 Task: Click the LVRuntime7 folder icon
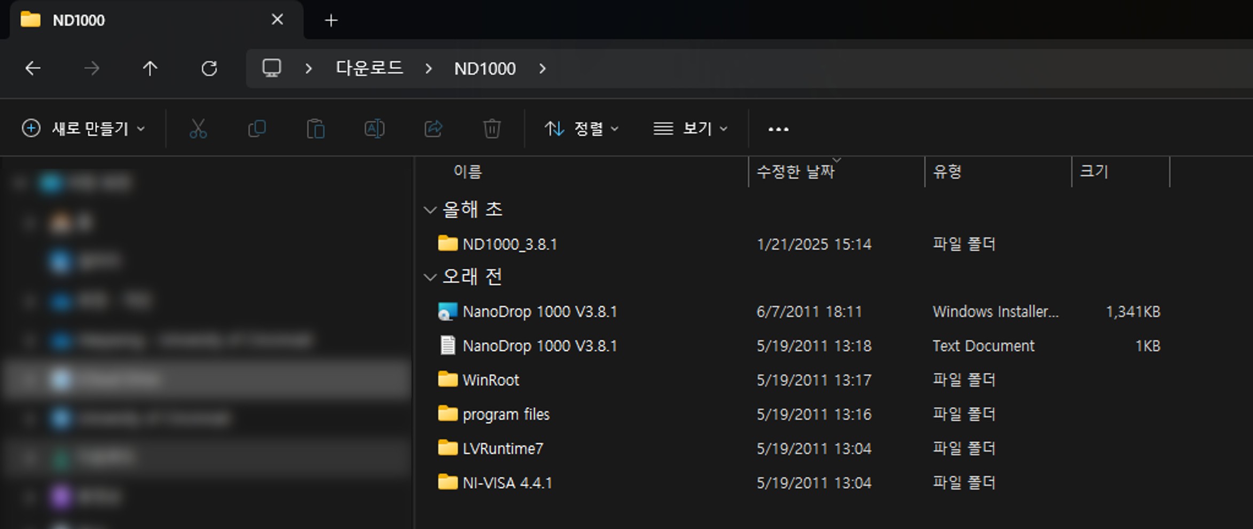click(x=448, y=448)
